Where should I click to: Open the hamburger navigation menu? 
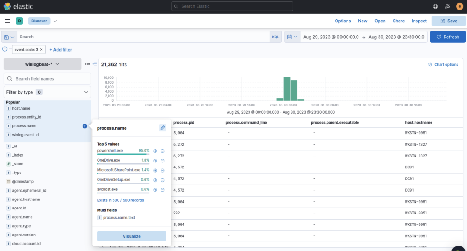7,21
